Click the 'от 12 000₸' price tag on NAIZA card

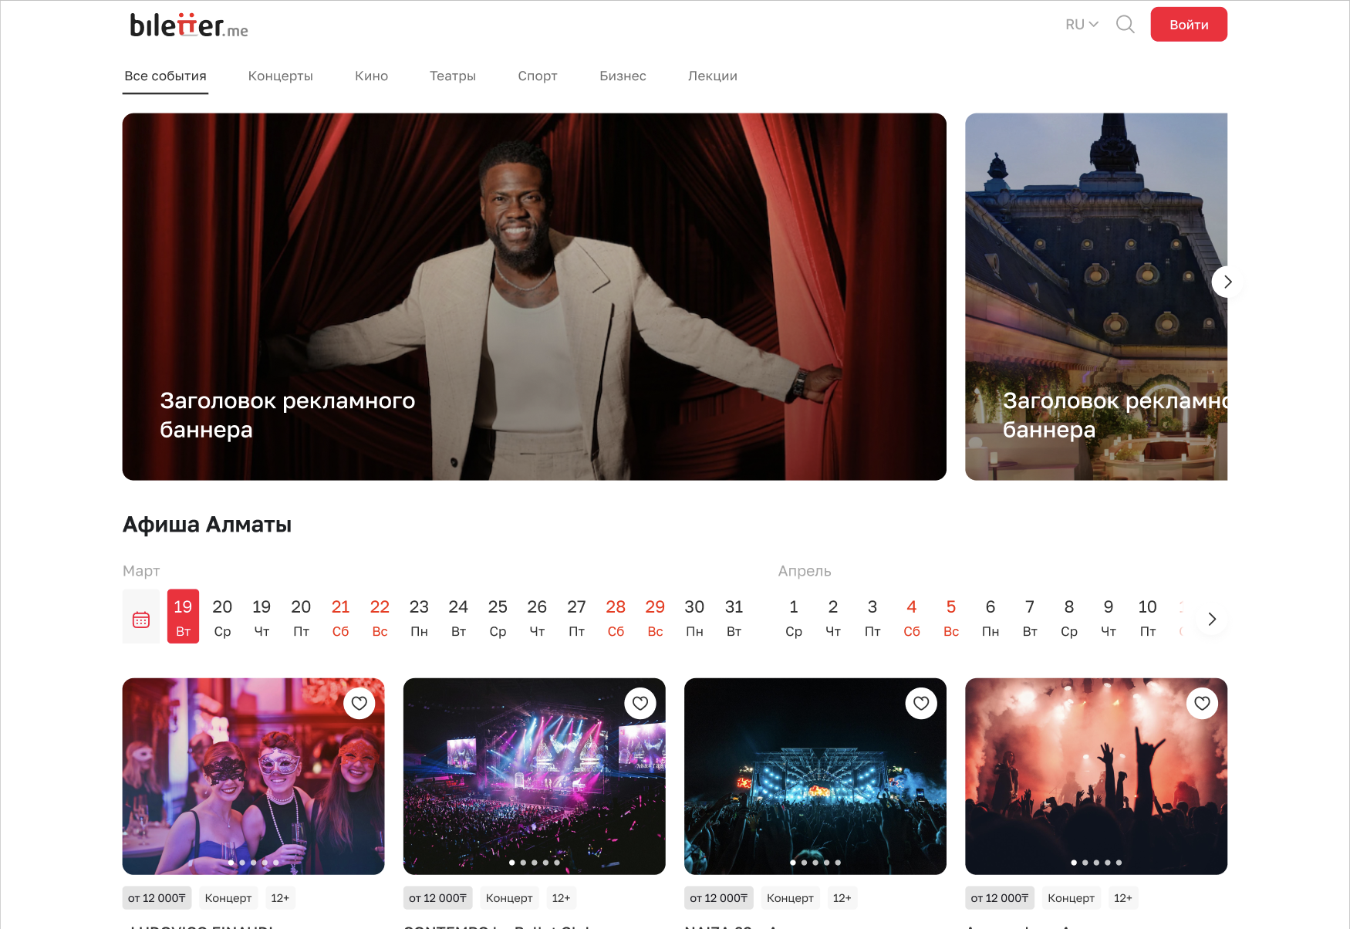pos(717,897)
